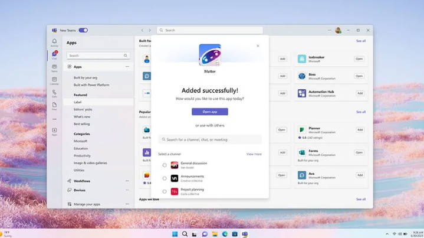Select Best selling in the sidebar
Screen dimensions: 424x238
click(x=81, y=124)
